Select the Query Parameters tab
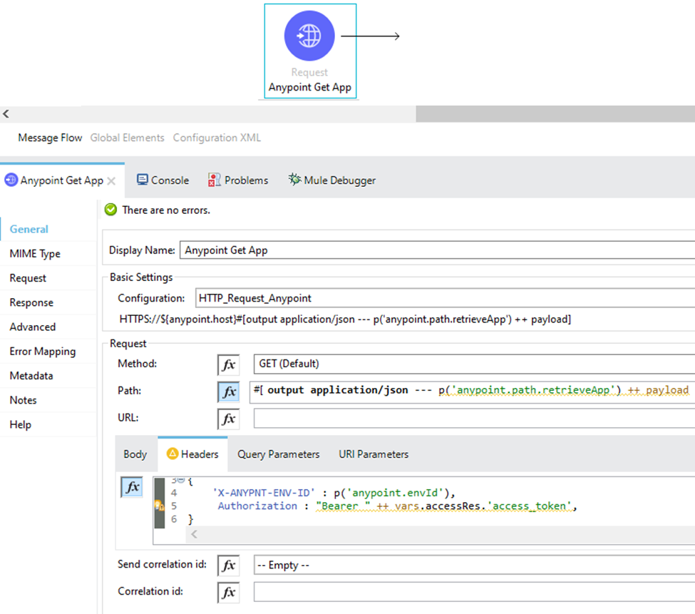695x614 pixels. tap(278, 454)
